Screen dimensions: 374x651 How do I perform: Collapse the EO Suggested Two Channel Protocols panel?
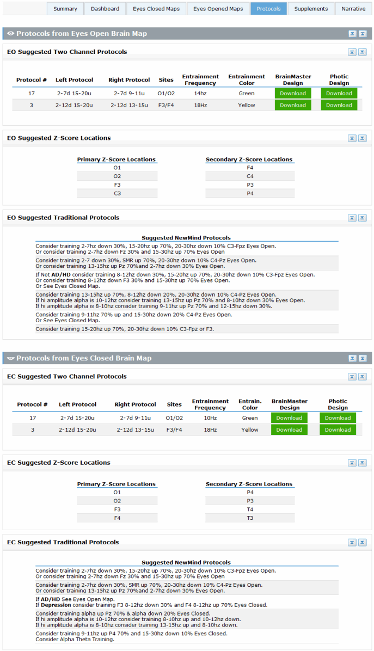[352, 52]
